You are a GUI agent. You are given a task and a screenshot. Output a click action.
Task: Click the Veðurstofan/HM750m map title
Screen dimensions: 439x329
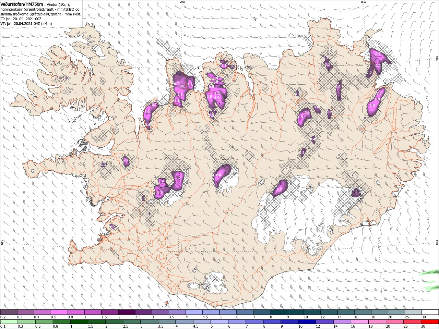coord(22,4)
